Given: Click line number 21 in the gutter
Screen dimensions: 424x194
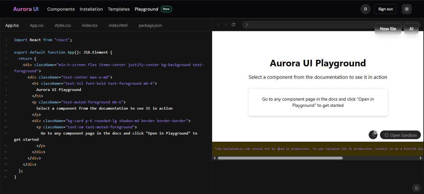Looking at the screenshot, I should point(6,177).
